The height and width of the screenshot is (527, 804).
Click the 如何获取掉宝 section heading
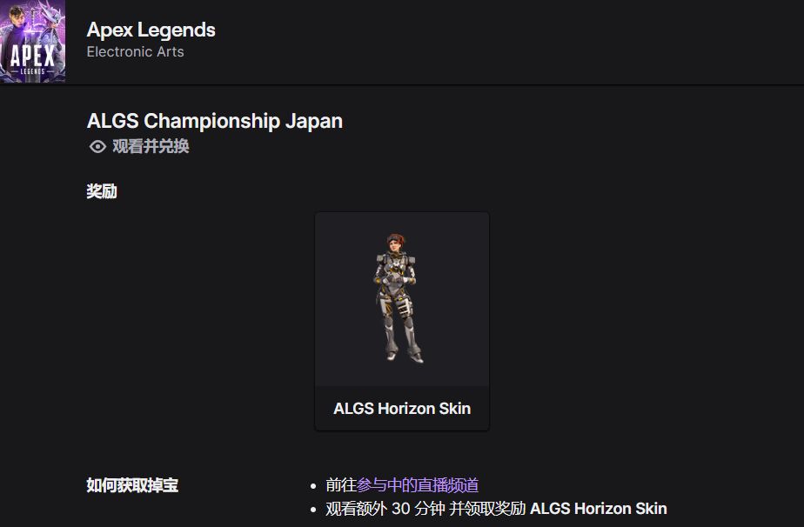click(x=132, y=485)
